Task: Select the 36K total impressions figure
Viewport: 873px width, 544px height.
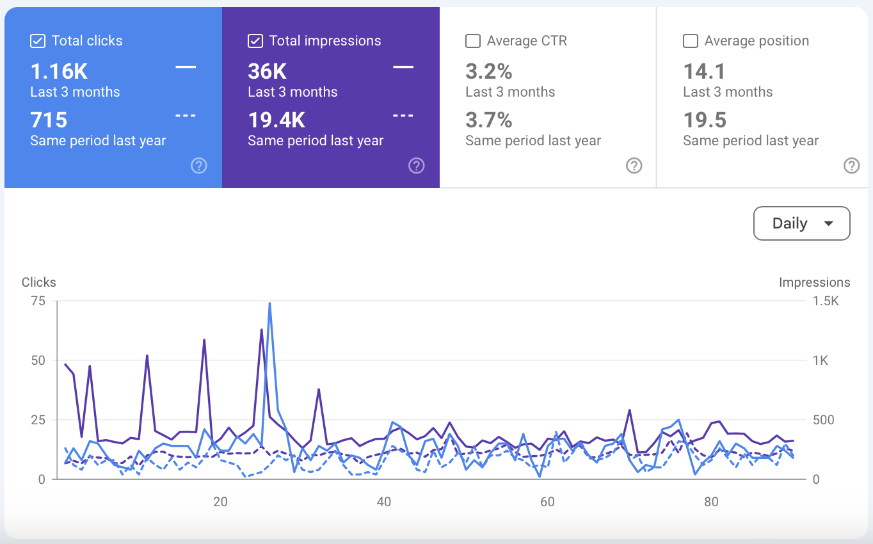Action: pos(268,70)
